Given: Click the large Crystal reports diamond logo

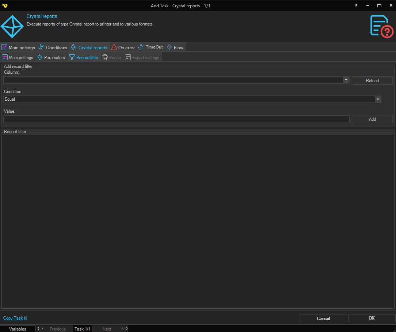Looking at the screenshot, I should [12, 27].
